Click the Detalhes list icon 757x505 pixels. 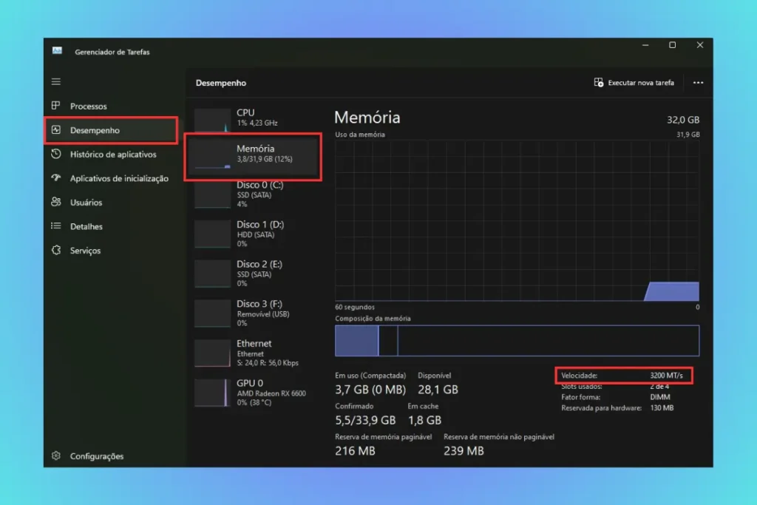[56, 226]
